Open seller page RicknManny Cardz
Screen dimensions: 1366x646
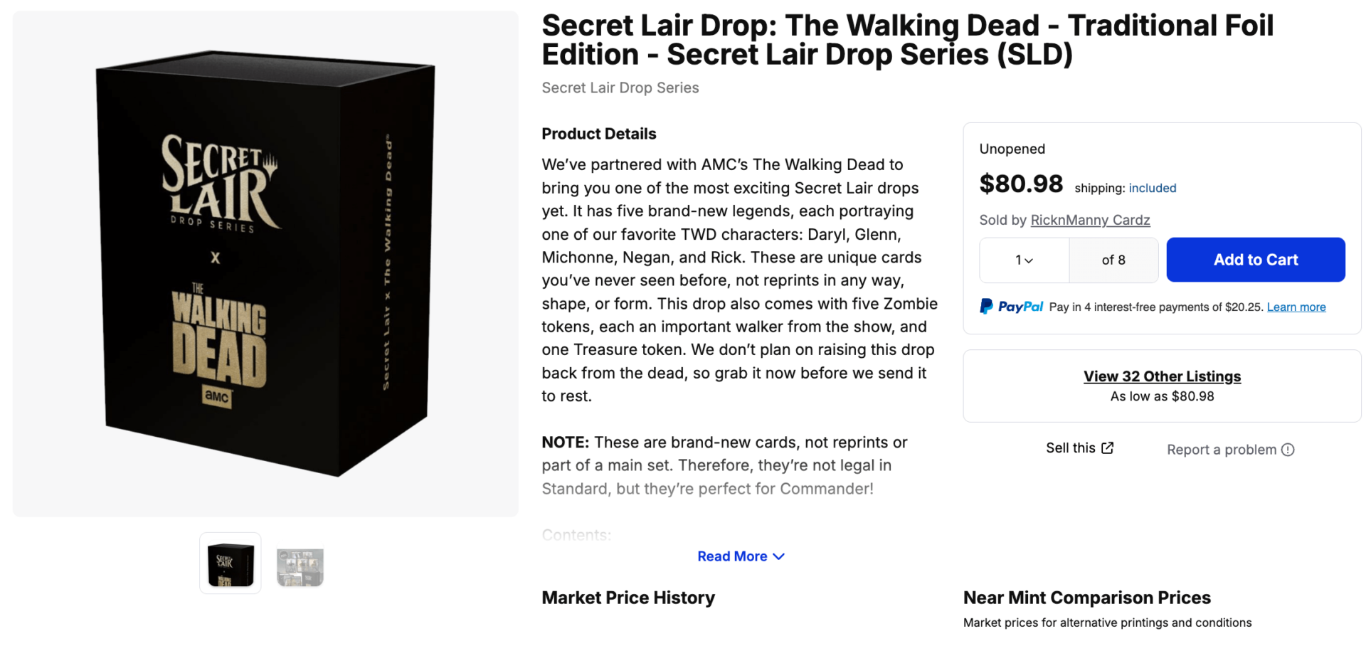tap(1090, 220)
